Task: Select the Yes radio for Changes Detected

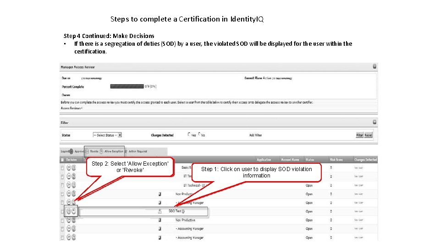Action: pos(189,134)
